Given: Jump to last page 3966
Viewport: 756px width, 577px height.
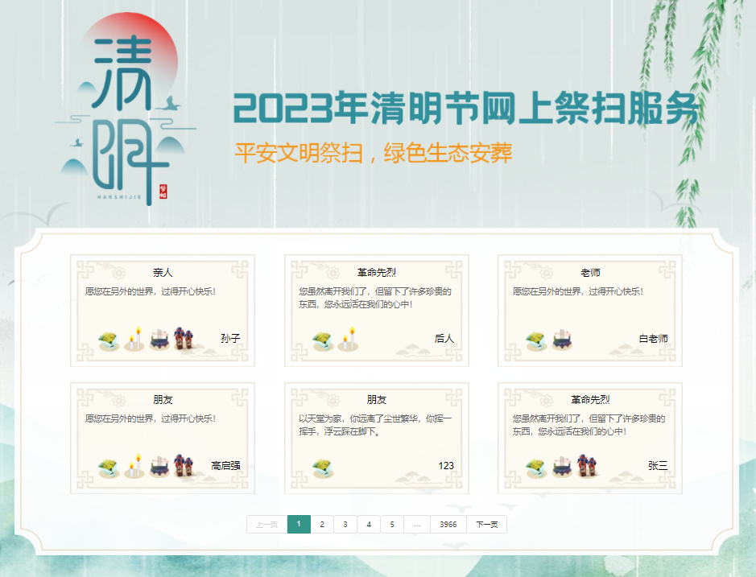Looking at the screenshot, I should point(448,525).
